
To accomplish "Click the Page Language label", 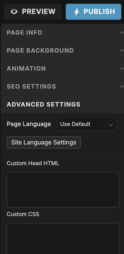I will (x=29, y=124).
